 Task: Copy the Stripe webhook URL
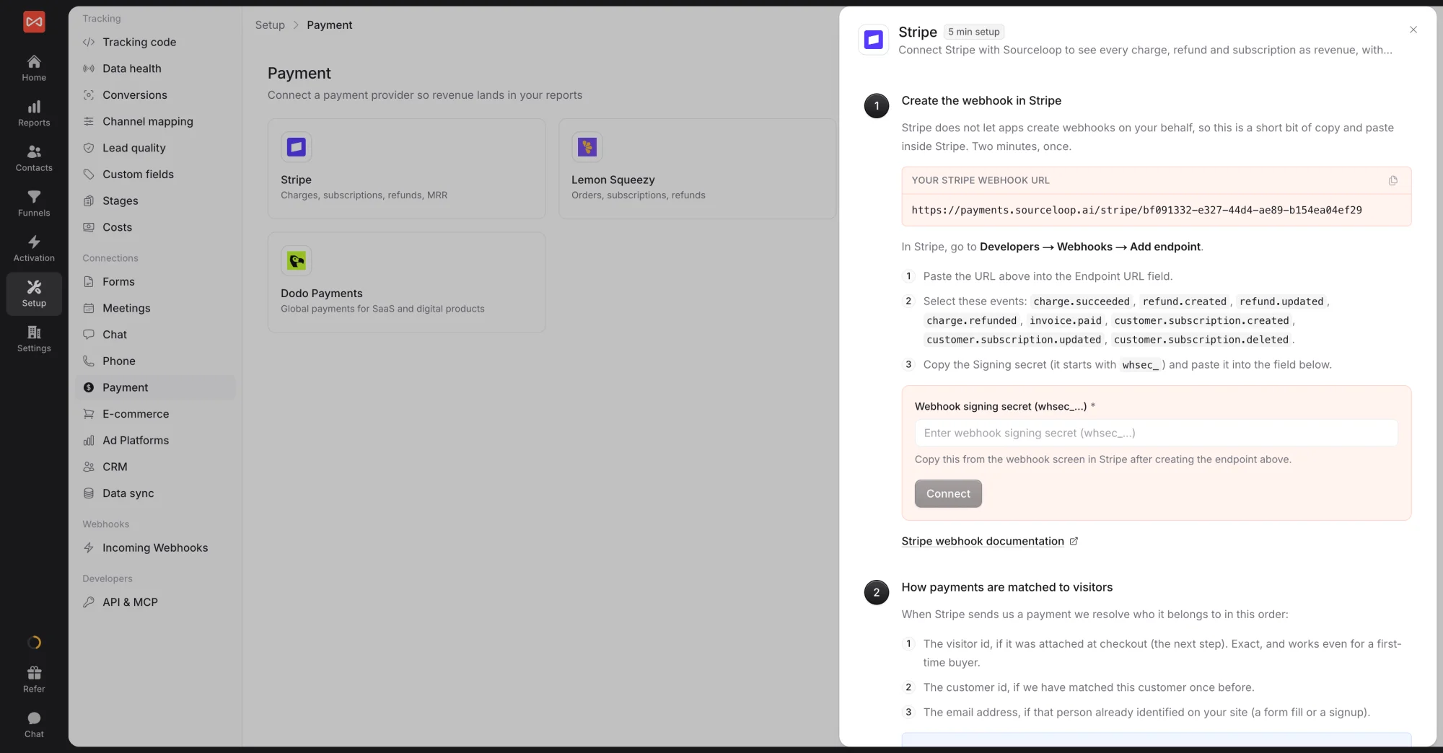point(1393,180)
